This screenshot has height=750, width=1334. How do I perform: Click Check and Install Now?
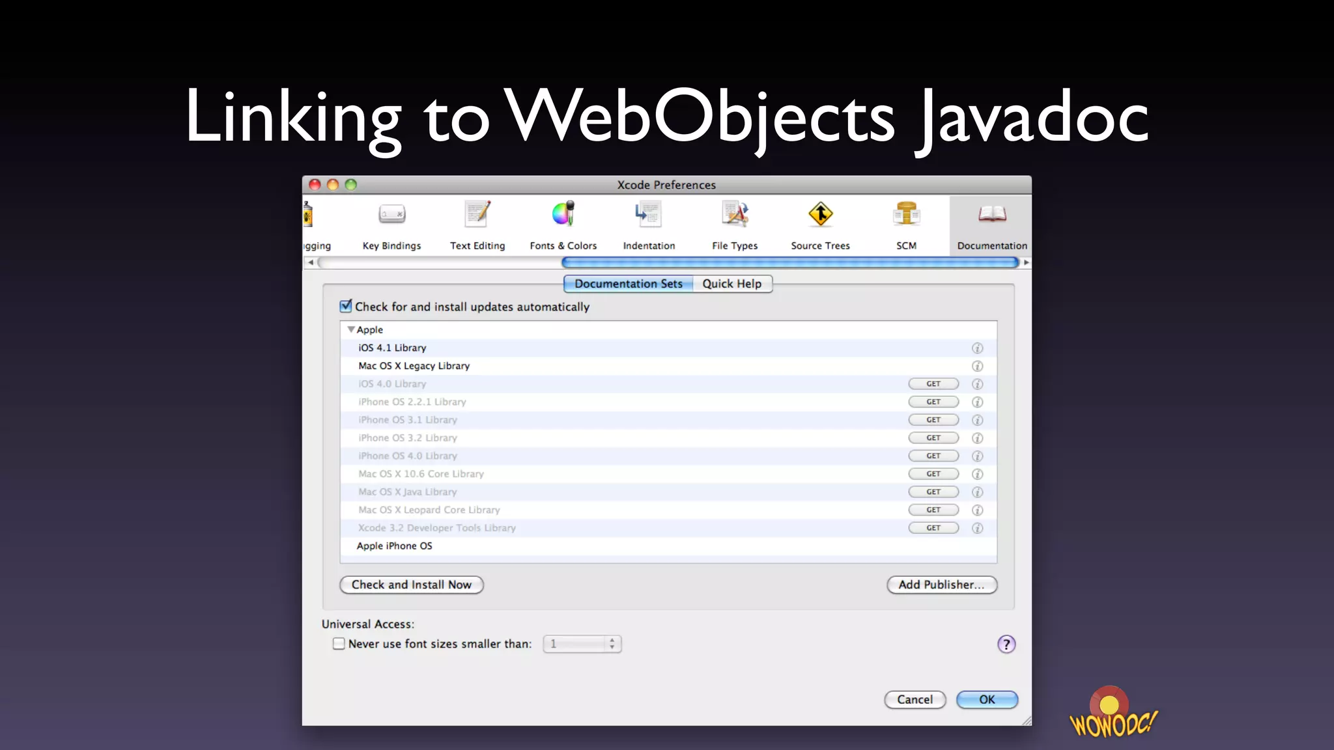point(411,585)
